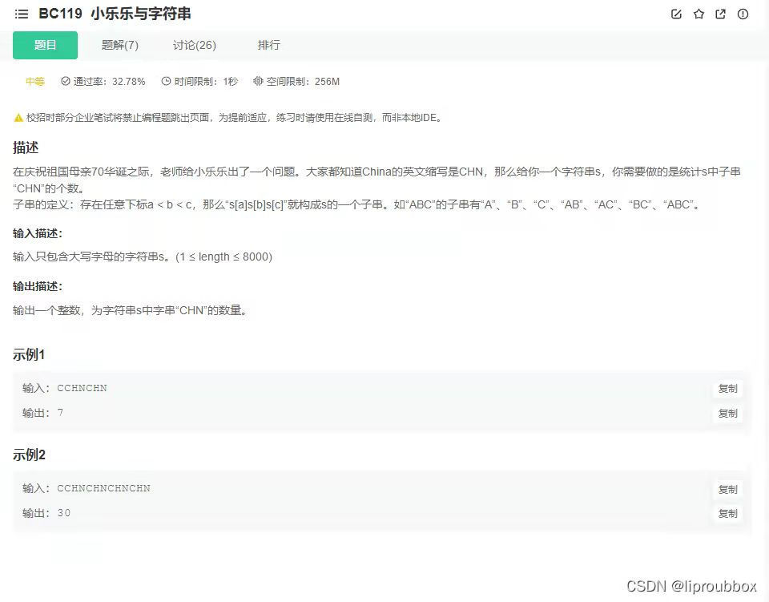The width and height of the screenshot is (769, 602).
Task: Copy example 2 output 30
Action: (x=728, y=514)
